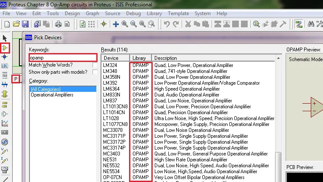Open the Template menu
This screenshot has height=182, width=323.
(x=178, y=13)
